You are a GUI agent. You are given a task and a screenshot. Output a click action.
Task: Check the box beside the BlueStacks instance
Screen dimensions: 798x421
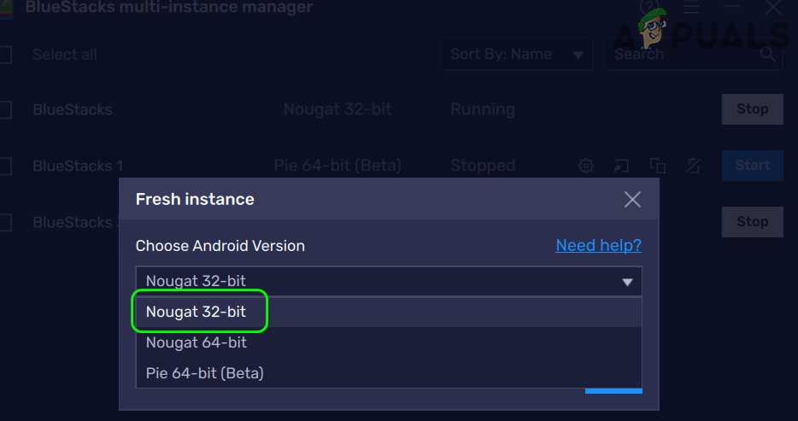click(x=5, y=109)
